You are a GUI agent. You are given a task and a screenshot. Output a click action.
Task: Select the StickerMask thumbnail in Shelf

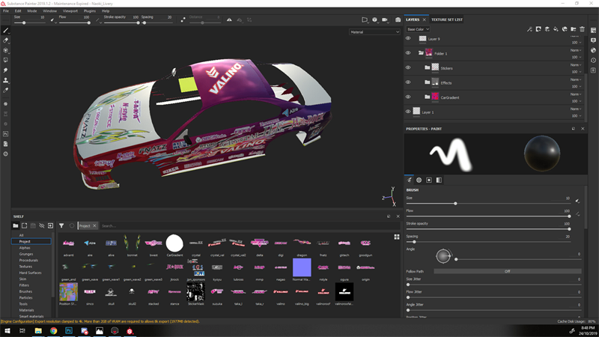(x=195, y=291)
